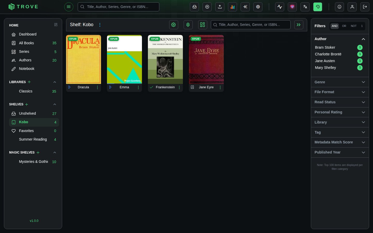Collapse the Libraries sidebar section

point(55,82)
